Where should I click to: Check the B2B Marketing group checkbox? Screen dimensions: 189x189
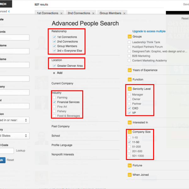coord(129,56)
